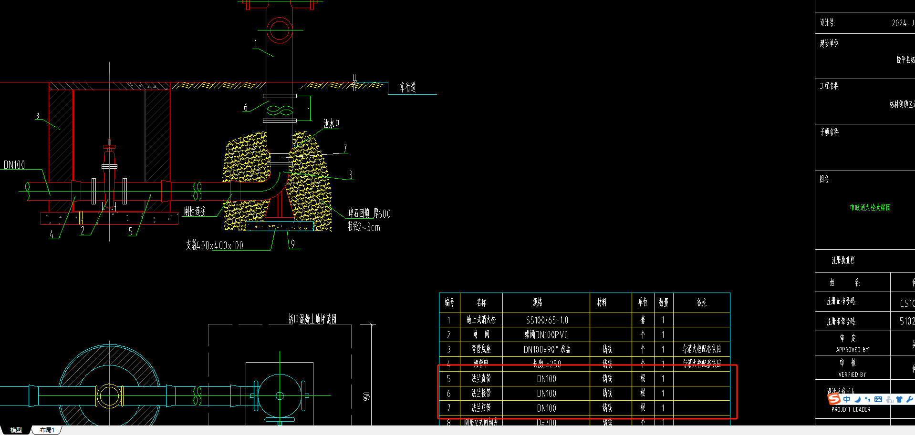This screenshot has width=915, height=435.
Task: Click the 法兰接管 name cell
Action: (x=481, y=394)
